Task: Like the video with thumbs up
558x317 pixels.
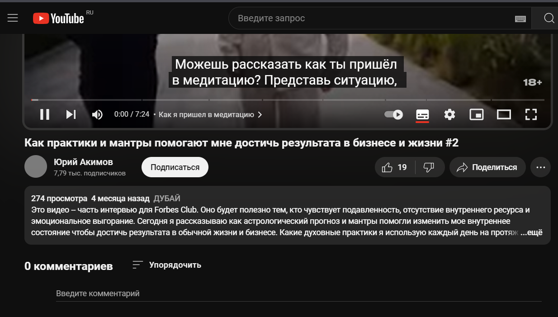Action: (395, 167)
